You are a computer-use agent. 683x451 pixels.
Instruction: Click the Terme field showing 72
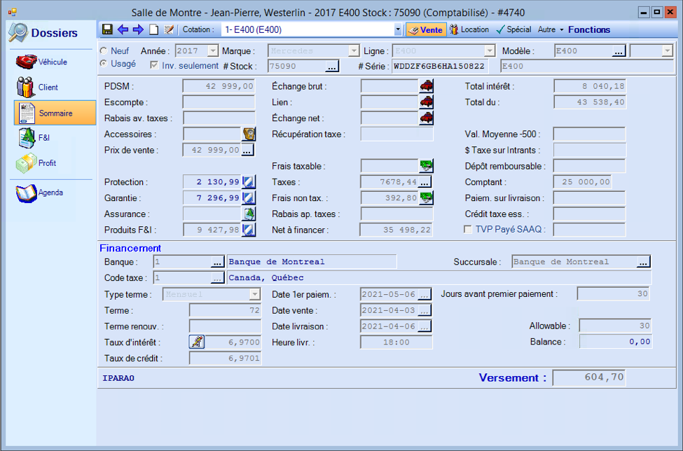[x=225, y=310]
